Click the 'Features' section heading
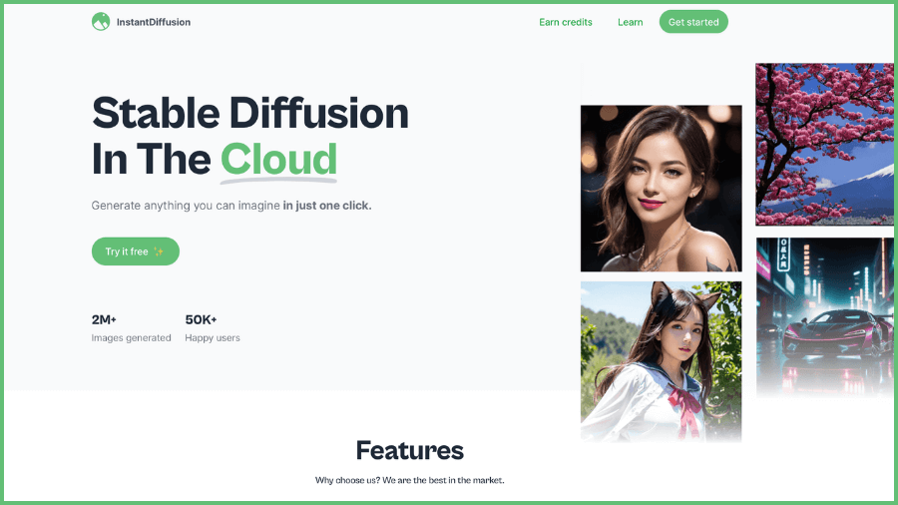The height and width of the screenshot is (505, 898). pyautogui.click(x=409, y=450)
